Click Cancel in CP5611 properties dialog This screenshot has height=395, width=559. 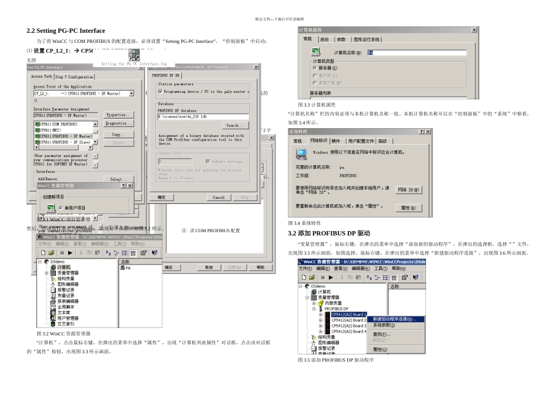(218, 197)
